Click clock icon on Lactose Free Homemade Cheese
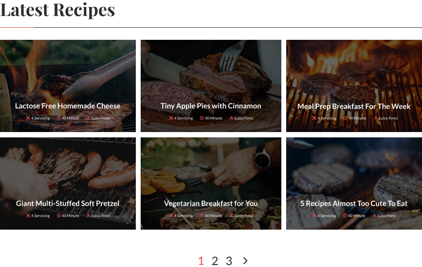The width and height of the screenshot is (422, 267). point(59,118)
